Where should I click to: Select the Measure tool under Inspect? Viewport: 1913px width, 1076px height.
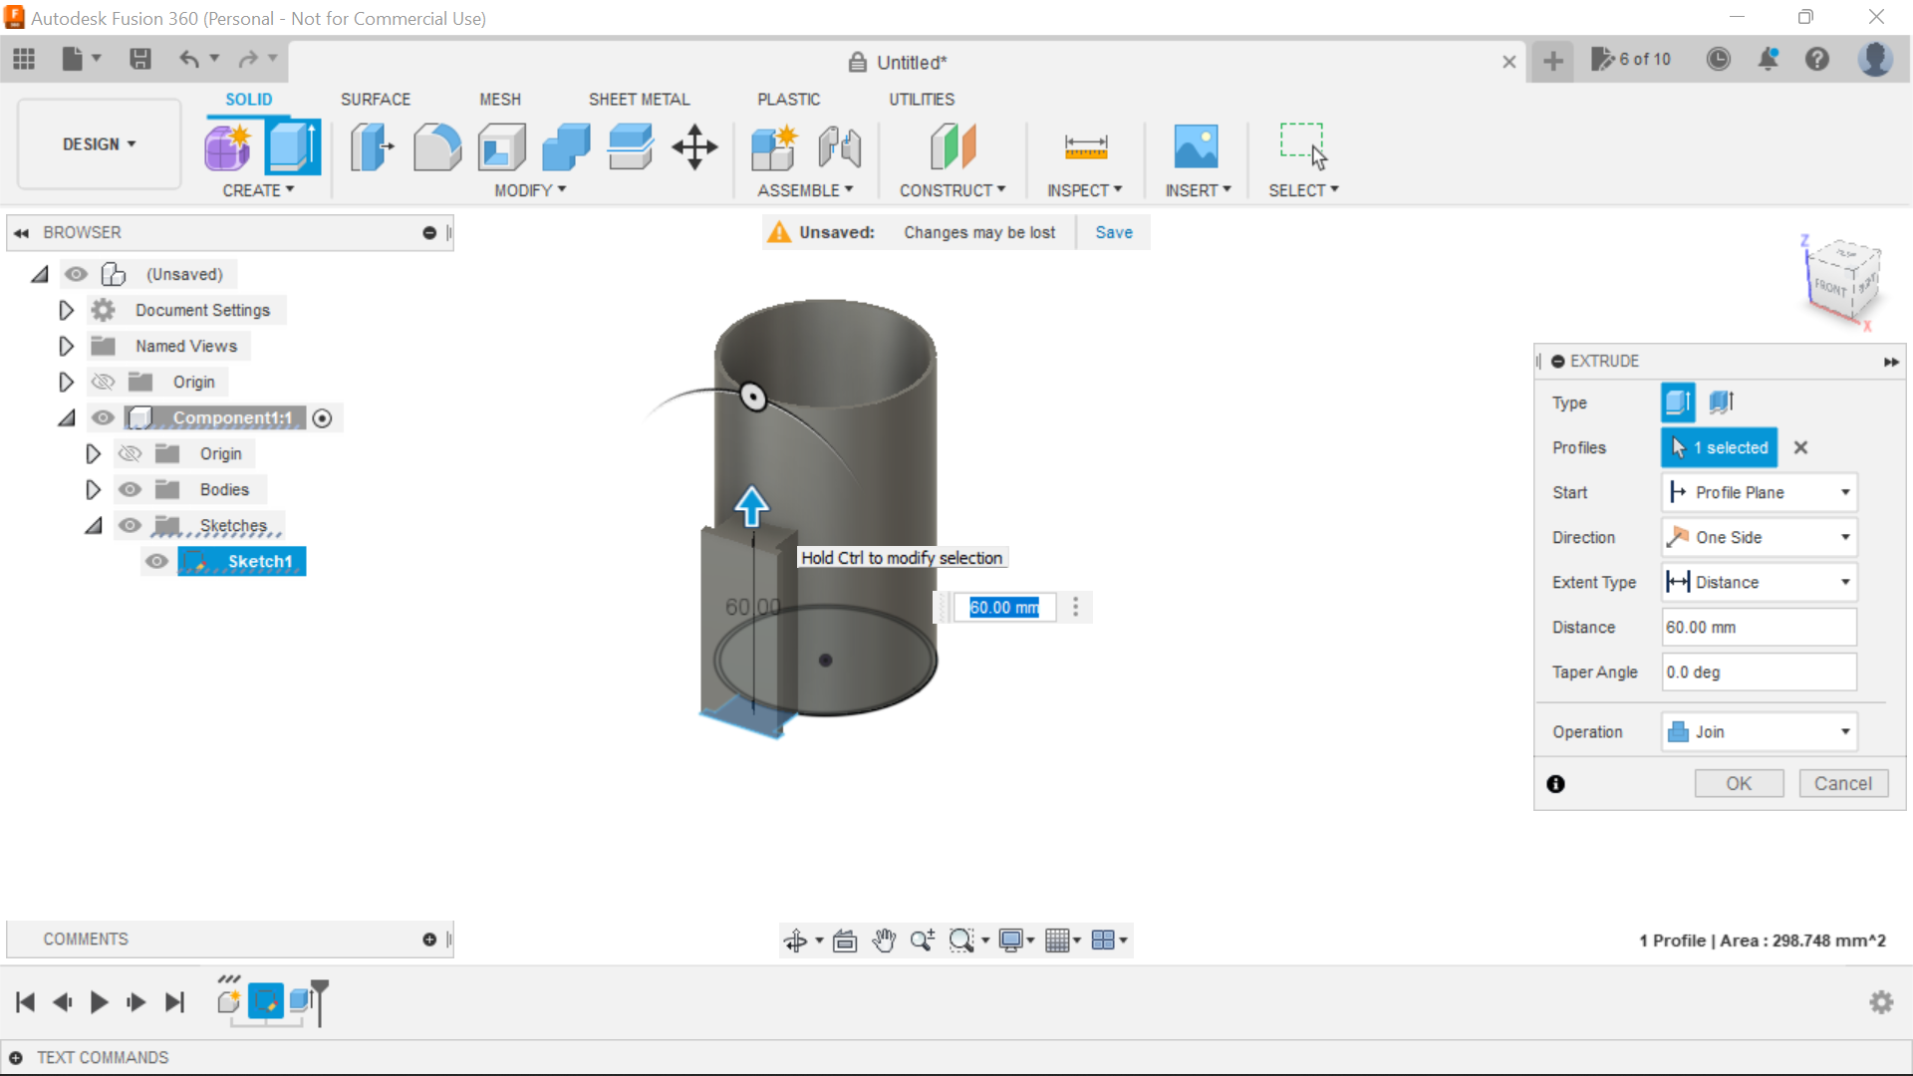[x=1086, y=146]
